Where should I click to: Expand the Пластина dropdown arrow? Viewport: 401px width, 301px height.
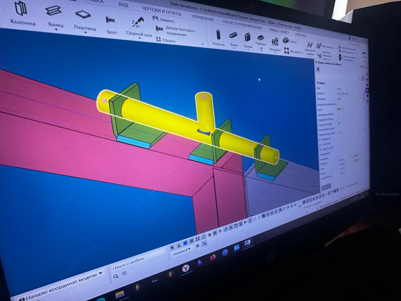[x=86, y=33]
